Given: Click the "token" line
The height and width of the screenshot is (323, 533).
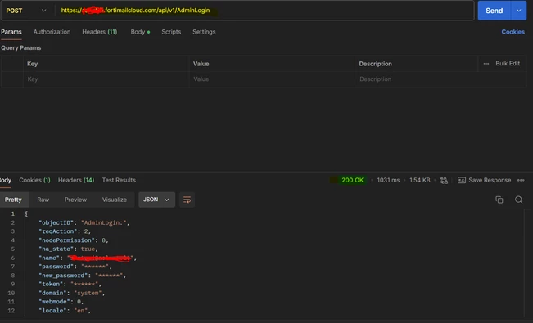Looking at the screenshot, I should pyautogui.click(x=70, y=285).
